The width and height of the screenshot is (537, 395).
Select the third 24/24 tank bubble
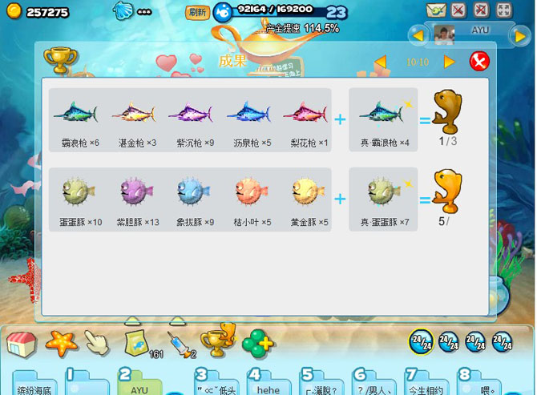(475, 342)
